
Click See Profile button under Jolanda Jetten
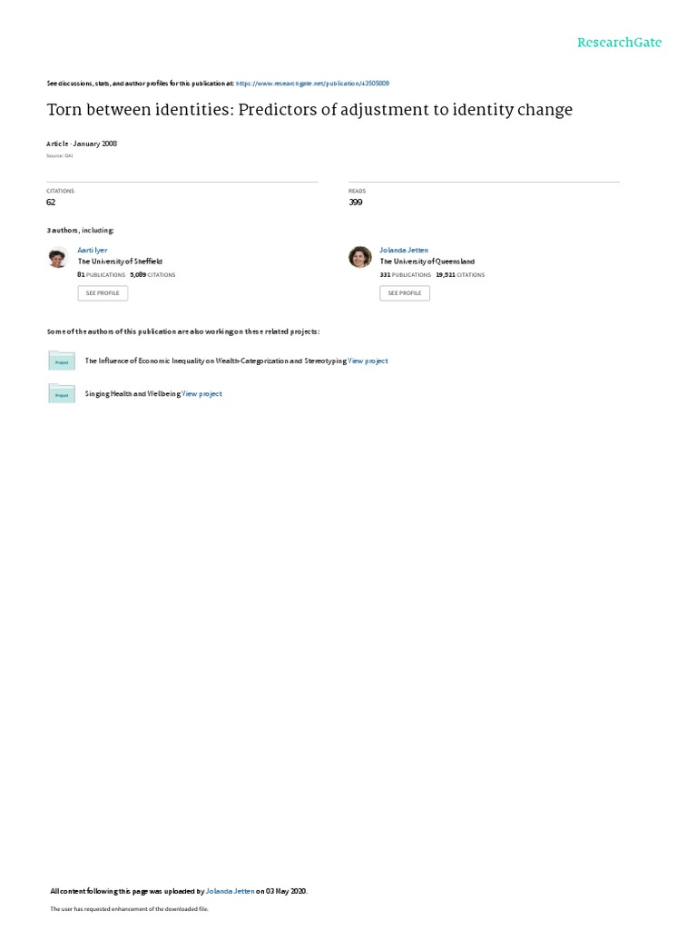(x=405, y=293)
